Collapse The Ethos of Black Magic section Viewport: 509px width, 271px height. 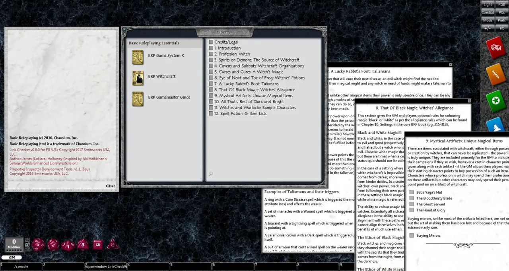click(x=403, y=238)
